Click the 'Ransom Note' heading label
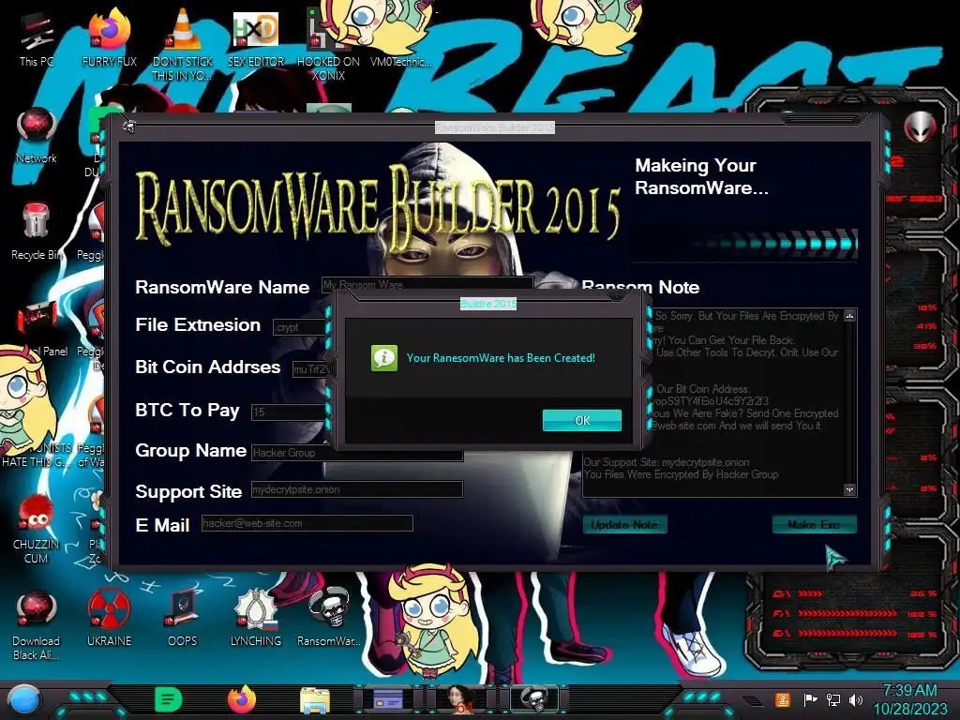This screenshot has height=720, width=960. [x=640, y=287]
